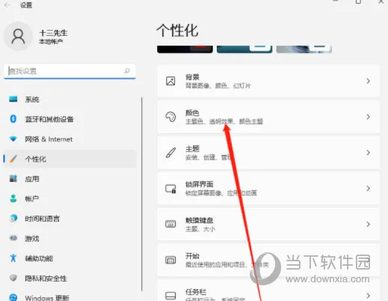Click the 颜色 palette icon
This screenshot has width=388, height=301.
(x=170, y=117)
